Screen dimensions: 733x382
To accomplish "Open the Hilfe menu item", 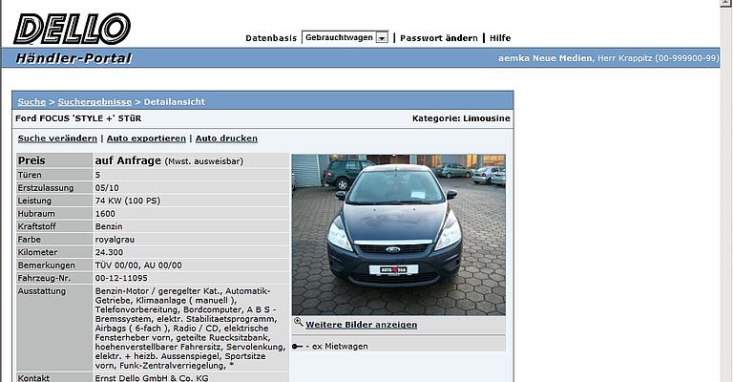I will 500,38.
